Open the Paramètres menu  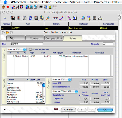pos(101,2)
